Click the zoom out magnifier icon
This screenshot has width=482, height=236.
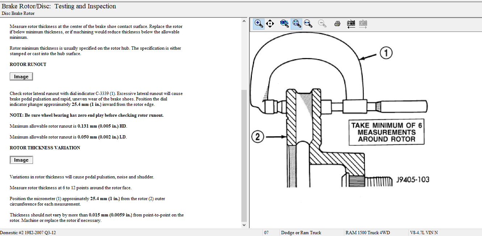pyautogui.click(x=322, y=24)
